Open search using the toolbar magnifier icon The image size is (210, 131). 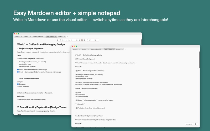point(95,40)
